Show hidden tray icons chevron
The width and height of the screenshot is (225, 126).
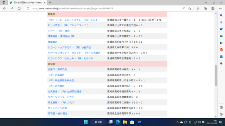coord(177,122)
